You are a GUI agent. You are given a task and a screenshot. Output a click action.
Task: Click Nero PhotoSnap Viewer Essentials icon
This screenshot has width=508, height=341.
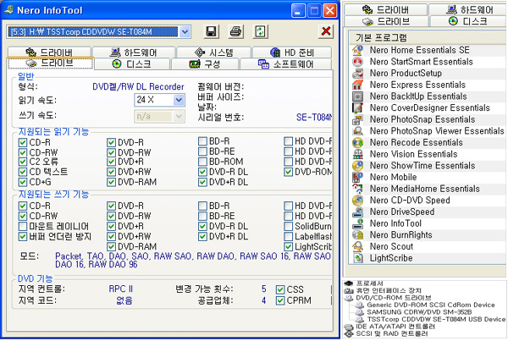tap(357, 131)
